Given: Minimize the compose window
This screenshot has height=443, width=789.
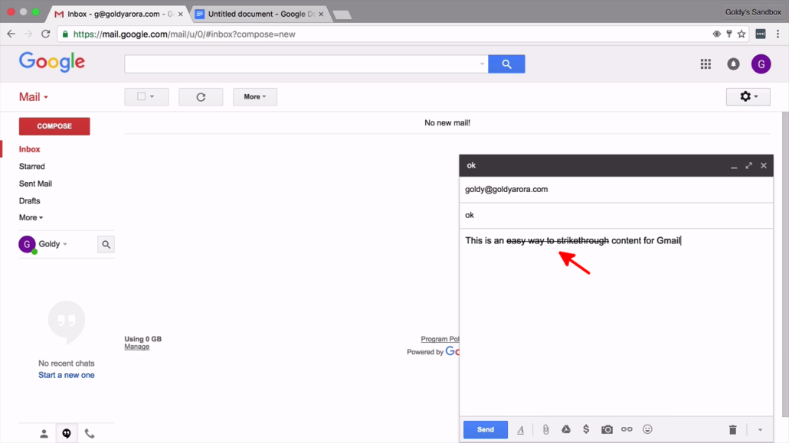Looking at the screenshot, I should tap(734, 166).
